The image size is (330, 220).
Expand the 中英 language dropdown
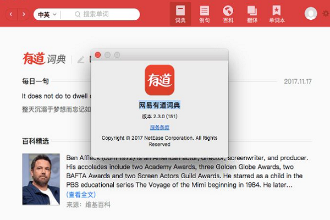coord(47,14)
